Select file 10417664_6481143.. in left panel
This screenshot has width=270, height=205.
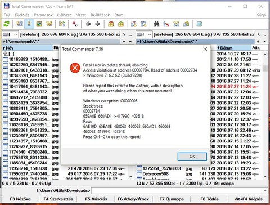click(x=31, y=87)
